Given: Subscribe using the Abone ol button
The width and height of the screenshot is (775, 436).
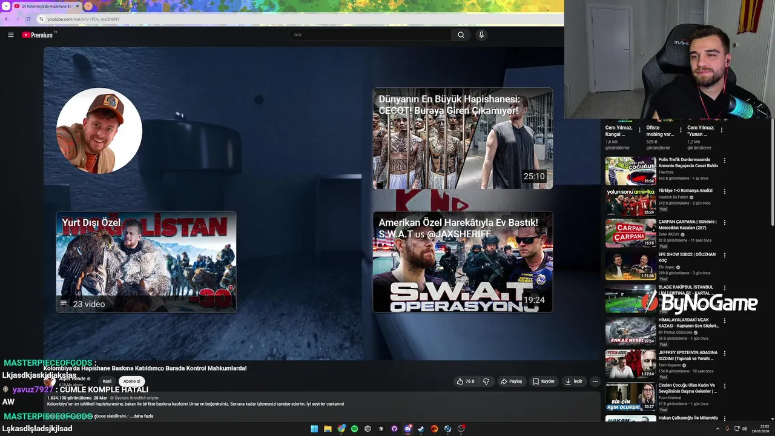Looking at the screenshot, I should (131, 381).
